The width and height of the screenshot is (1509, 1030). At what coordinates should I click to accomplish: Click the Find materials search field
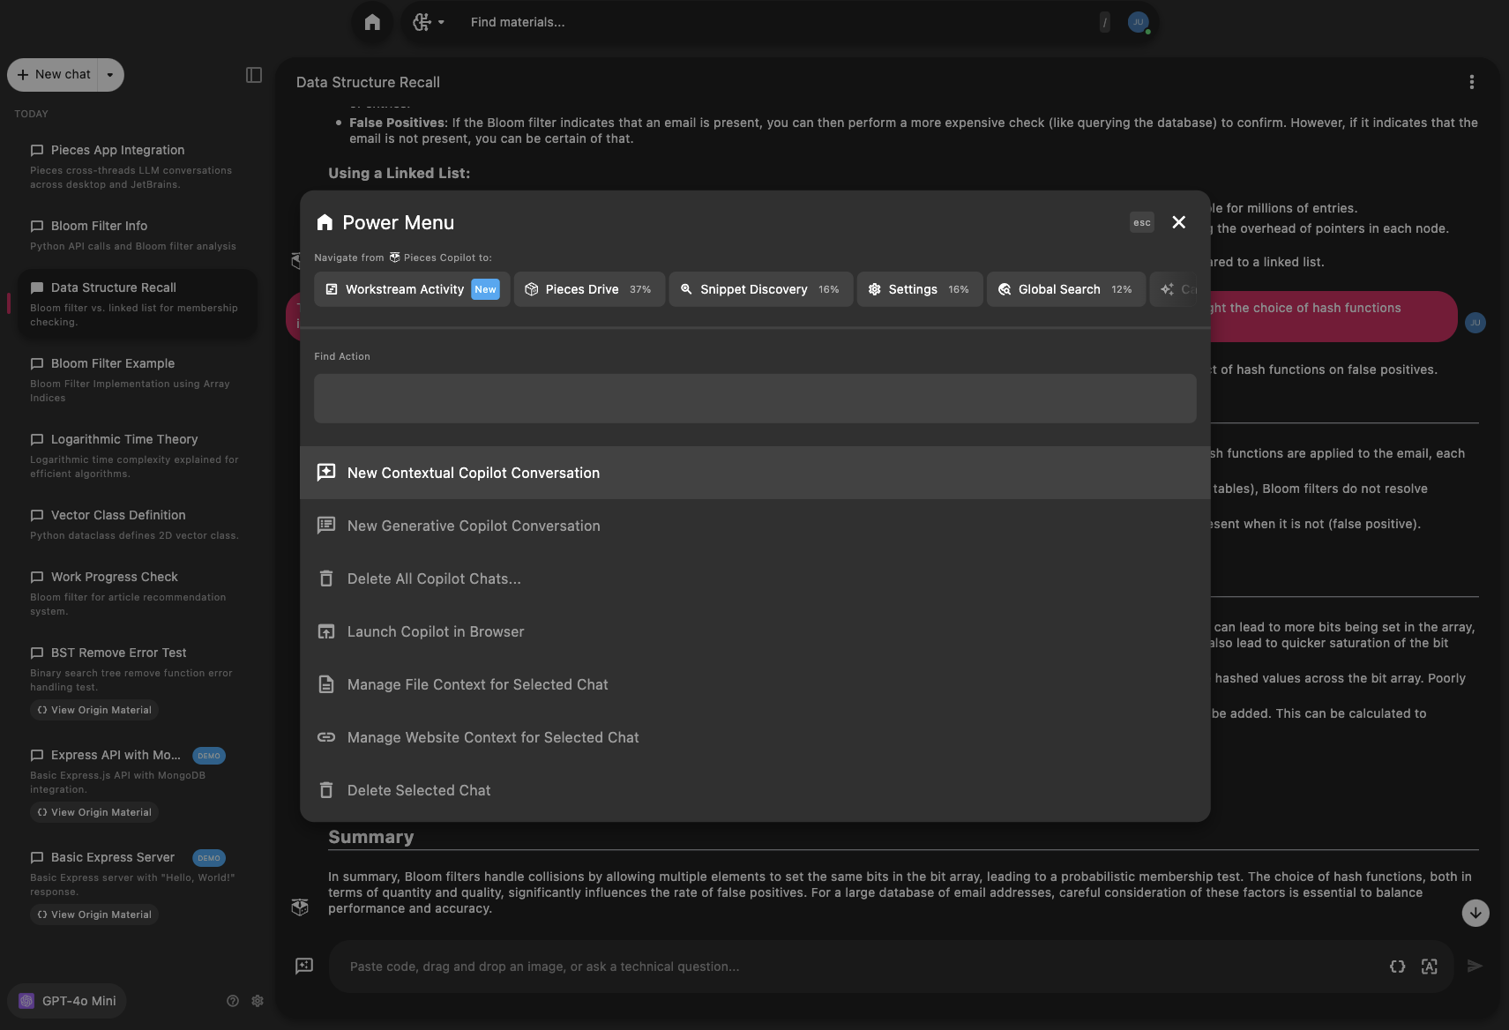pyautogui.click(x=776, y=22)
